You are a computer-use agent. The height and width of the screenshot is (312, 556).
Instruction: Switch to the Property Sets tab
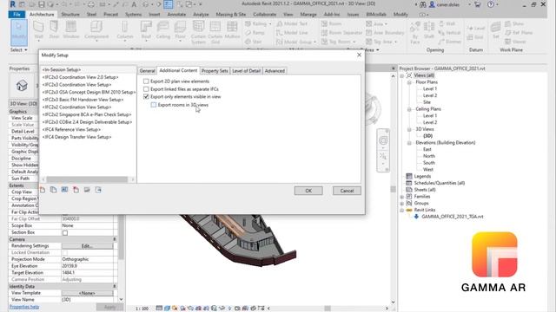(x=215, y=71)
